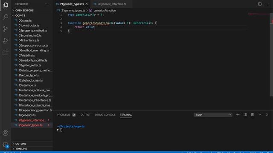Open the Output panel tab
This screenshot has width=273, height=153.
[85, 115]
